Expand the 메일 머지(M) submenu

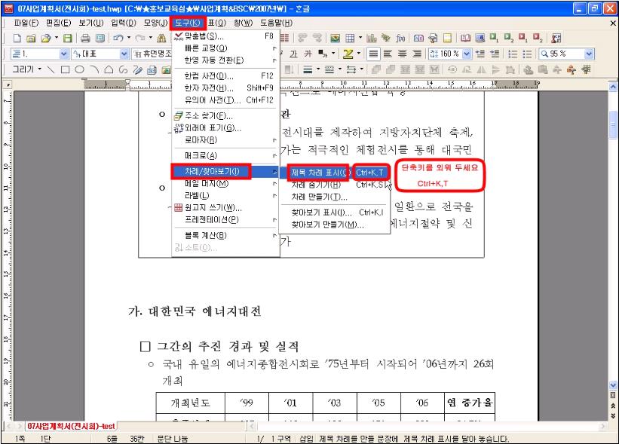click(x=225, y=183)
